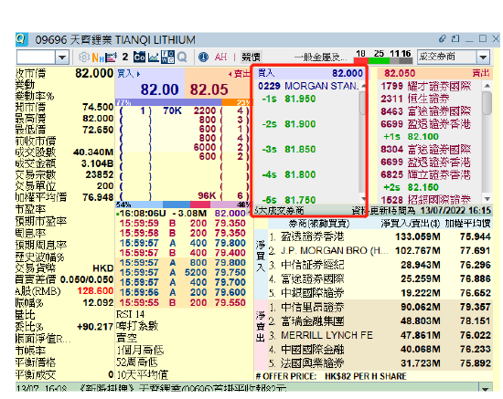The height and width of the screenshot is (399, 503).
Task: Select net seller MERRILL LYNCH FE row
Action: coord(380,335)
